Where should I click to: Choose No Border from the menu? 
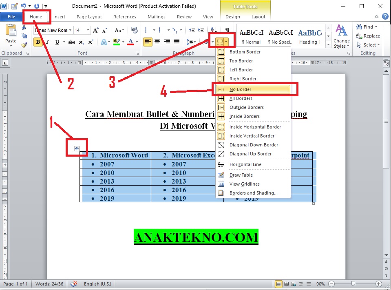point(253,89)
